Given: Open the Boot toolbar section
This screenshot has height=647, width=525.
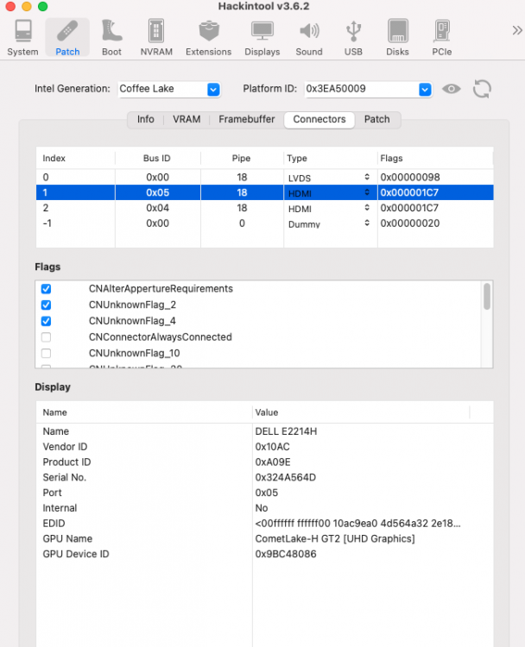Looking at the screenshot, I should 111,38.
